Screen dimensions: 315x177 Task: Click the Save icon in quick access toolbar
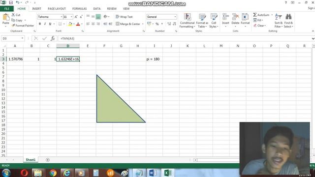coord(11,2)
